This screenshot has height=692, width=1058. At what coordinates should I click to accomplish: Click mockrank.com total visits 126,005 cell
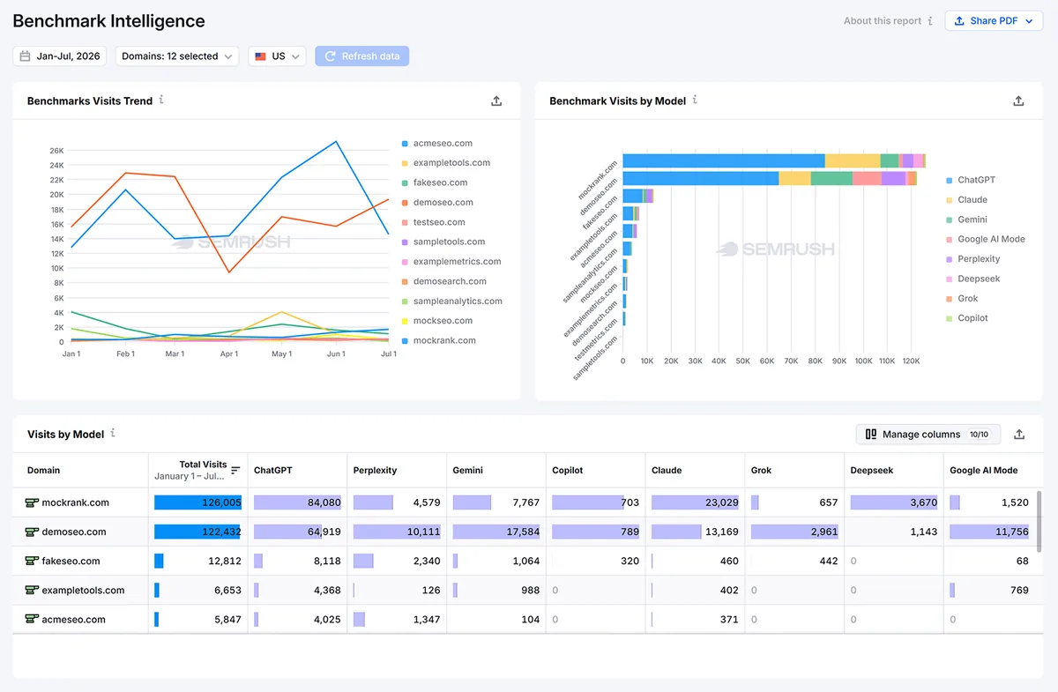tap(198, 502)
